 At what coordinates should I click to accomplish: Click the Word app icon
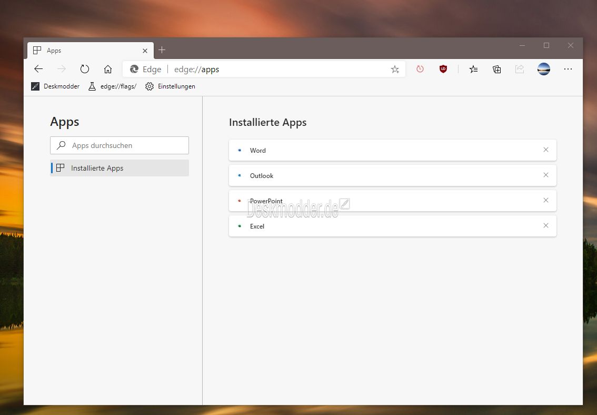240,150
